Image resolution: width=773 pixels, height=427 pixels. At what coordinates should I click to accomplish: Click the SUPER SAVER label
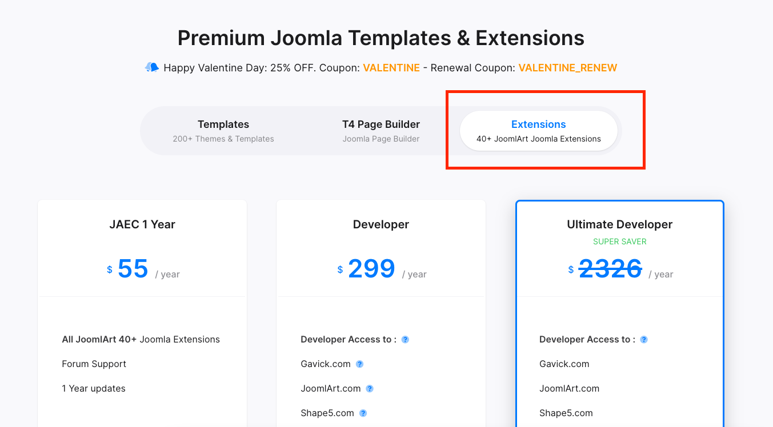620,241
